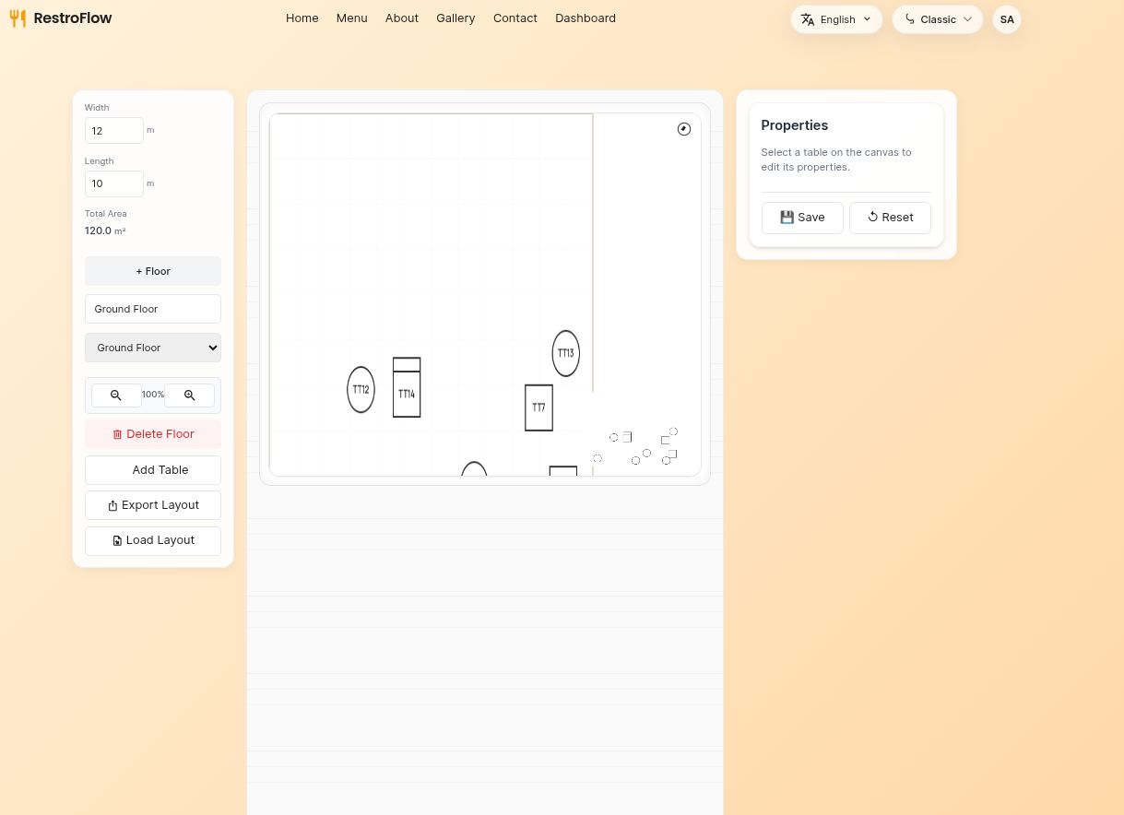The image size is (1124, 815).
Task: Click the zoom out magnifier icon
Action: tap(116, 396)
